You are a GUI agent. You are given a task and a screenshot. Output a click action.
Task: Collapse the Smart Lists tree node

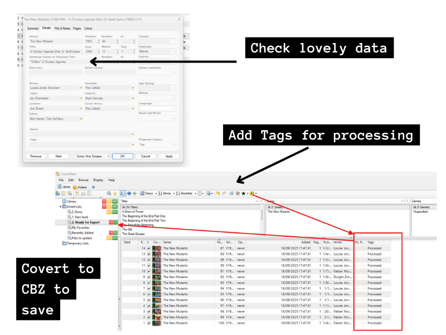click(61, 207)
